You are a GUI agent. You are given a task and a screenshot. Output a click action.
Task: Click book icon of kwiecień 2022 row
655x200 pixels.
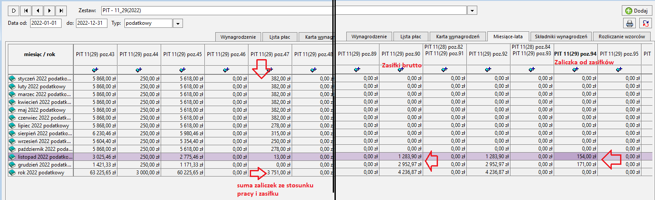click(x=13, y=102)
